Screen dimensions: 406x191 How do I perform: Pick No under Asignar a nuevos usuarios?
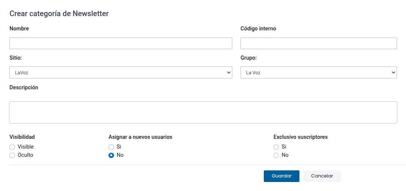pyautogui.click(x=111, y=155)
